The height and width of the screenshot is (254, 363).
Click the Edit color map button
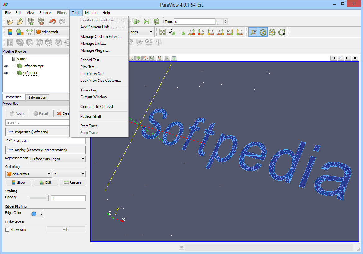tap(45, 182)
